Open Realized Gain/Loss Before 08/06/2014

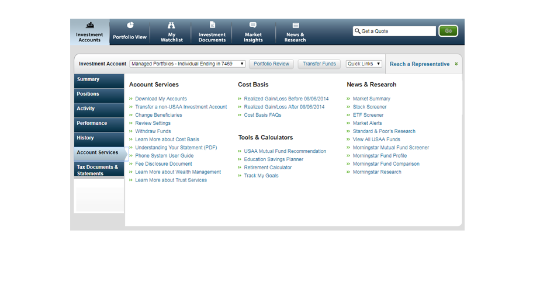click(286, 99)
